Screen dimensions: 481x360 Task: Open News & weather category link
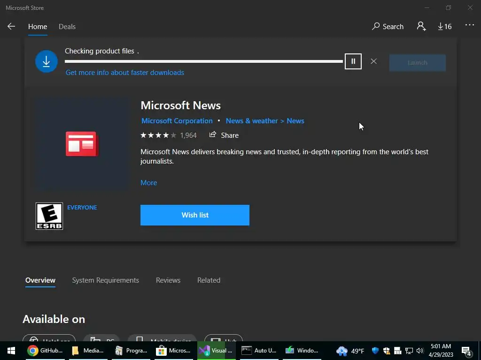tap(252, 120)
